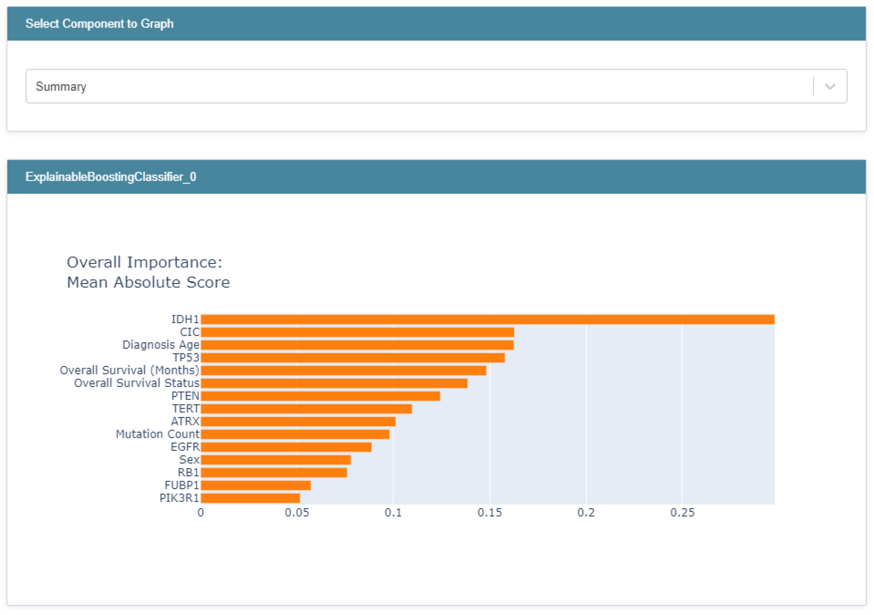874x615 pixels.
Task: Click the PTEN importance bar
Action: point(320,396)
